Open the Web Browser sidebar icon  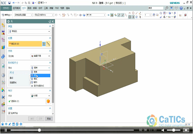point(3,66)
